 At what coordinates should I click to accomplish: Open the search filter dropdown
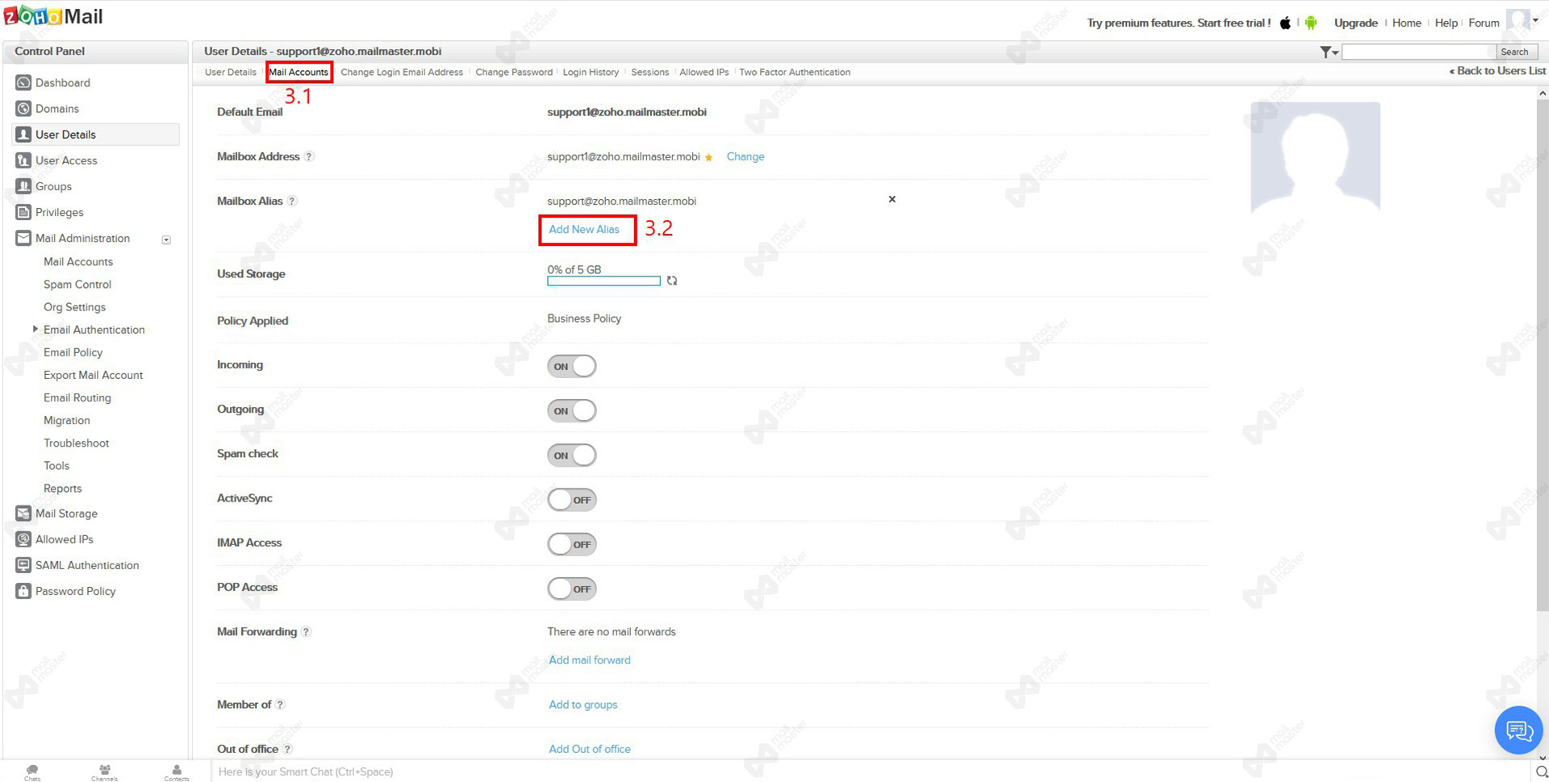(1329, 52)
